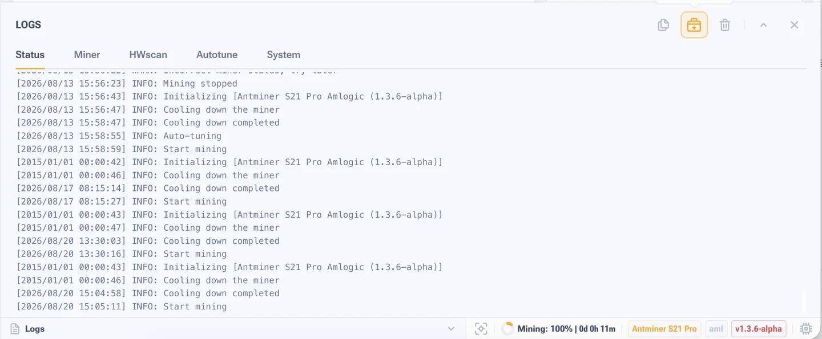822x339 pixels.
Task: Click the Logs label in footer bar
Action: click(35, 329)
